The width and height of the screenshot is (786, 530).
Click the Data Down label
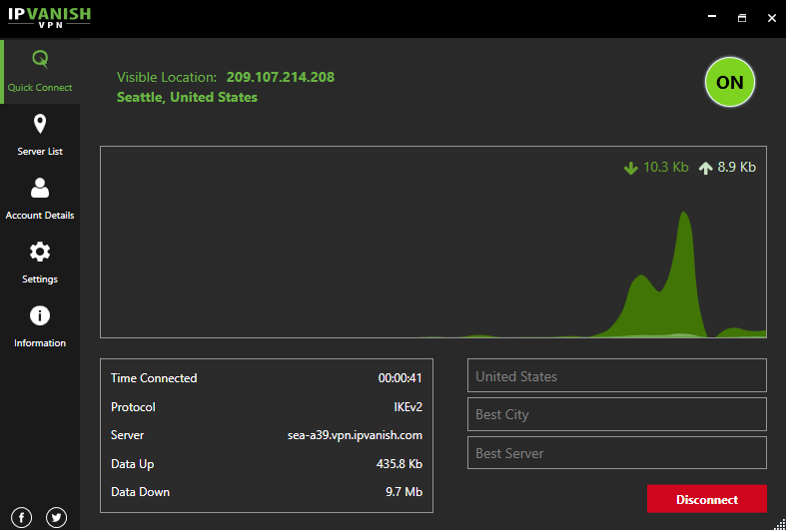coord(141,492)
